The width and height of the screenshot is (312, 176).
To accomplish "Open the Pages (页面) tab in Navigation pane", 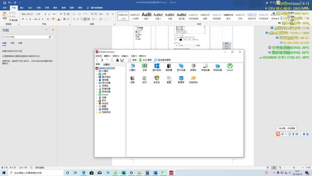I will click(x=12, y=43).
